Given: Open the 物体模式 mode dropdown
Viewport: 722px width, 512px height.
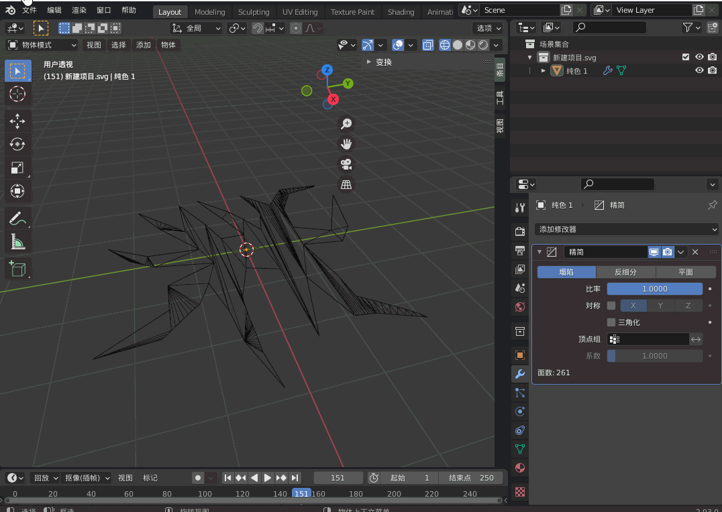Looking at the screenshot, I should pos(42,45).
